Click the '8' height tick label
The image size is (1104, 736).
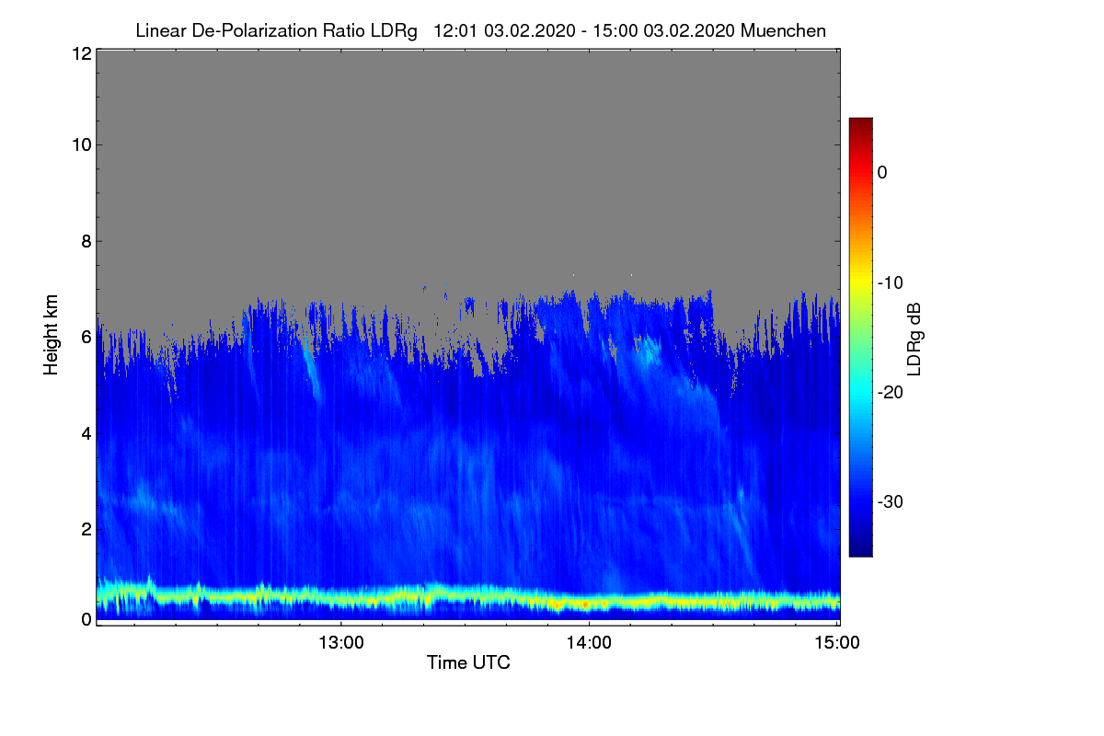[86, 241]
